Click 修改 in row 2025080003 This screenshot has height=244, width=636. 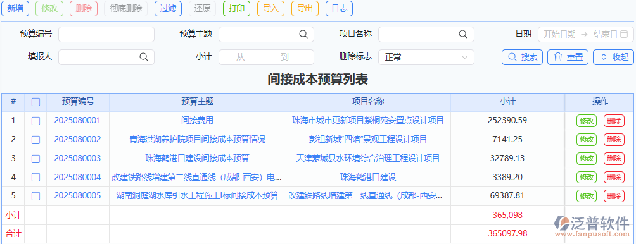point(587,159)
